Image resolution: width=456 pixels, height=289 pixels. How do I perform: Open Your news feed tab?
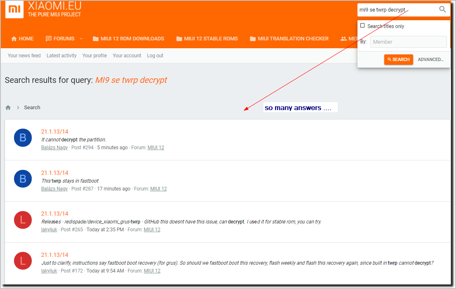point(24,56)
